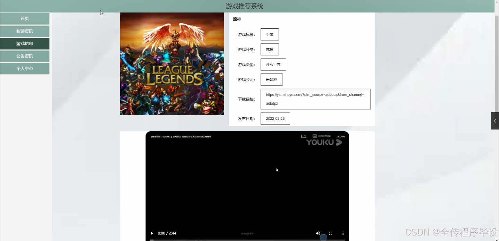This screenshot has width=499, height=241.
Task: Select 游戏信息 in the sidebar
Action: tap(25, 44)
